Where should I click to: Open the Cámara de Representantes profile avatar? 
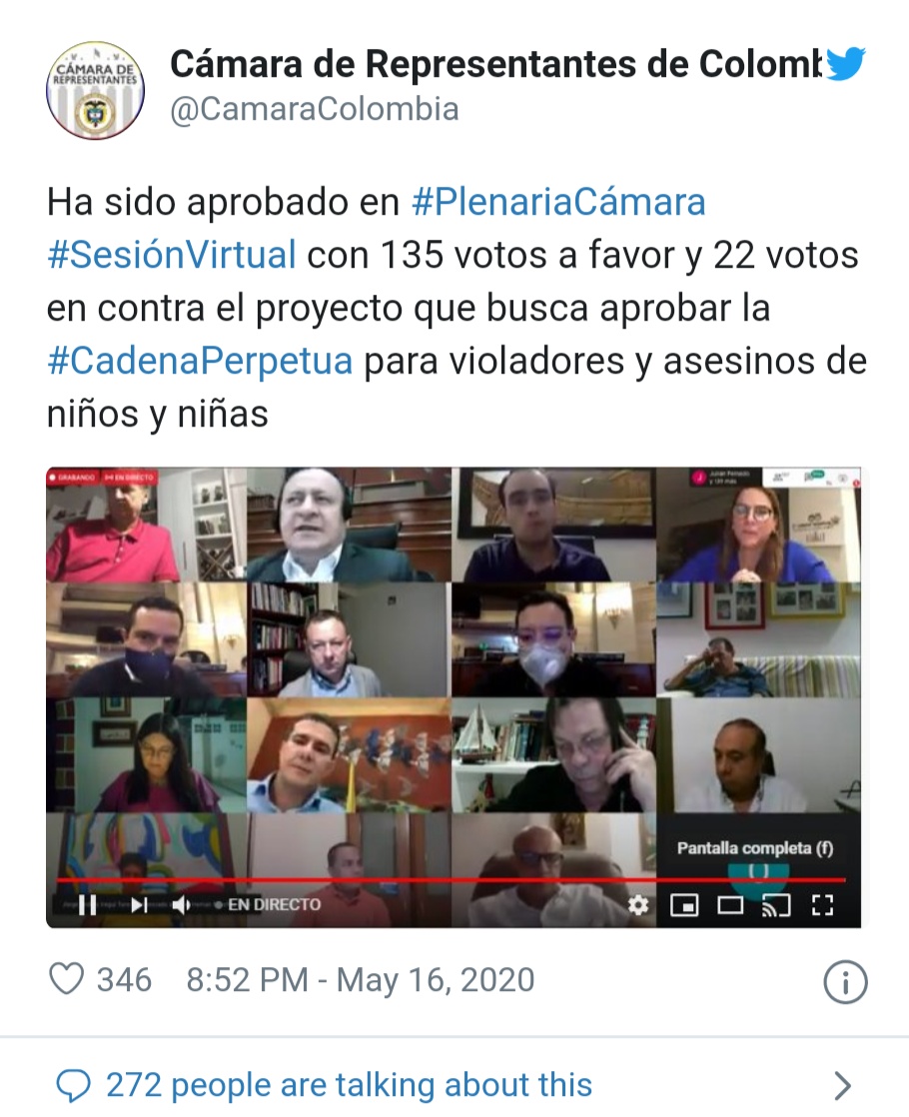click(96, 91)
